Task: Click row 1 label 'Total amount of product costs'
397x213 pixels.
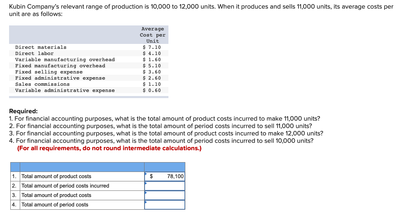Action: 56,176
